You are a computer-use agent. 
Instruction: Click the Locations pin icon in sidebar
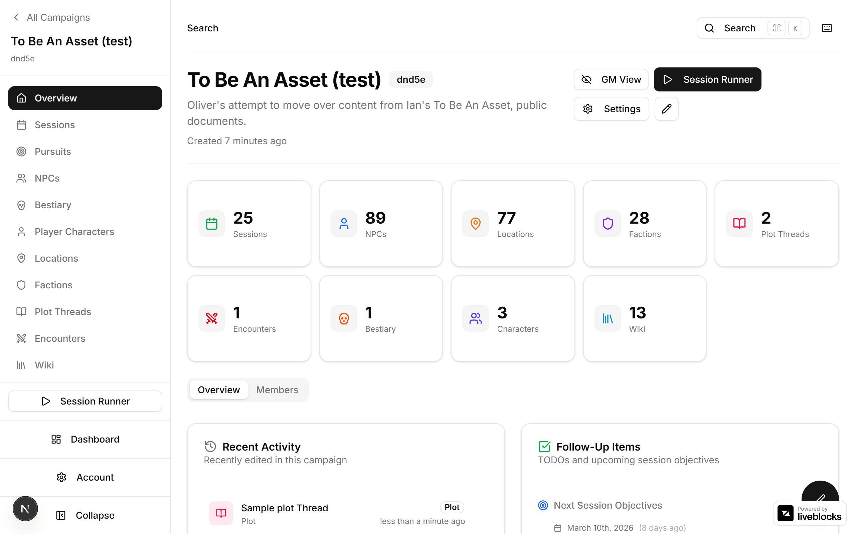(22, 258)
